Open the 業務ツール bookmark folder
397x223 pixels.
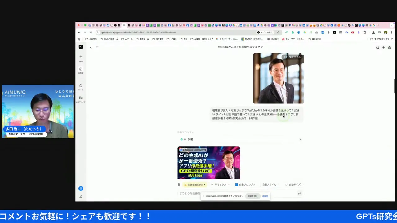tap(142, 39)
